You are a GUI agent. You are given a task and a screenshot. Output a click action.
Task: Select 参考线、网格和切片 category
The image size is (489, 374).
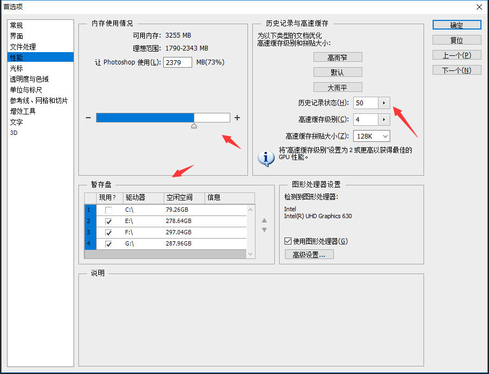[41, 100]
